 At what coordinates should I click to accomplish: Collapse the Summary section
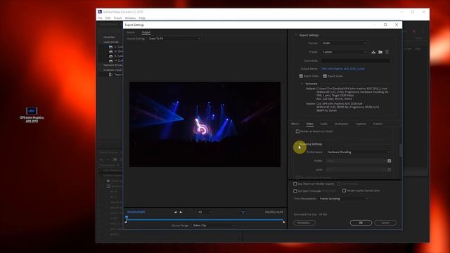(x=302, y=84)
